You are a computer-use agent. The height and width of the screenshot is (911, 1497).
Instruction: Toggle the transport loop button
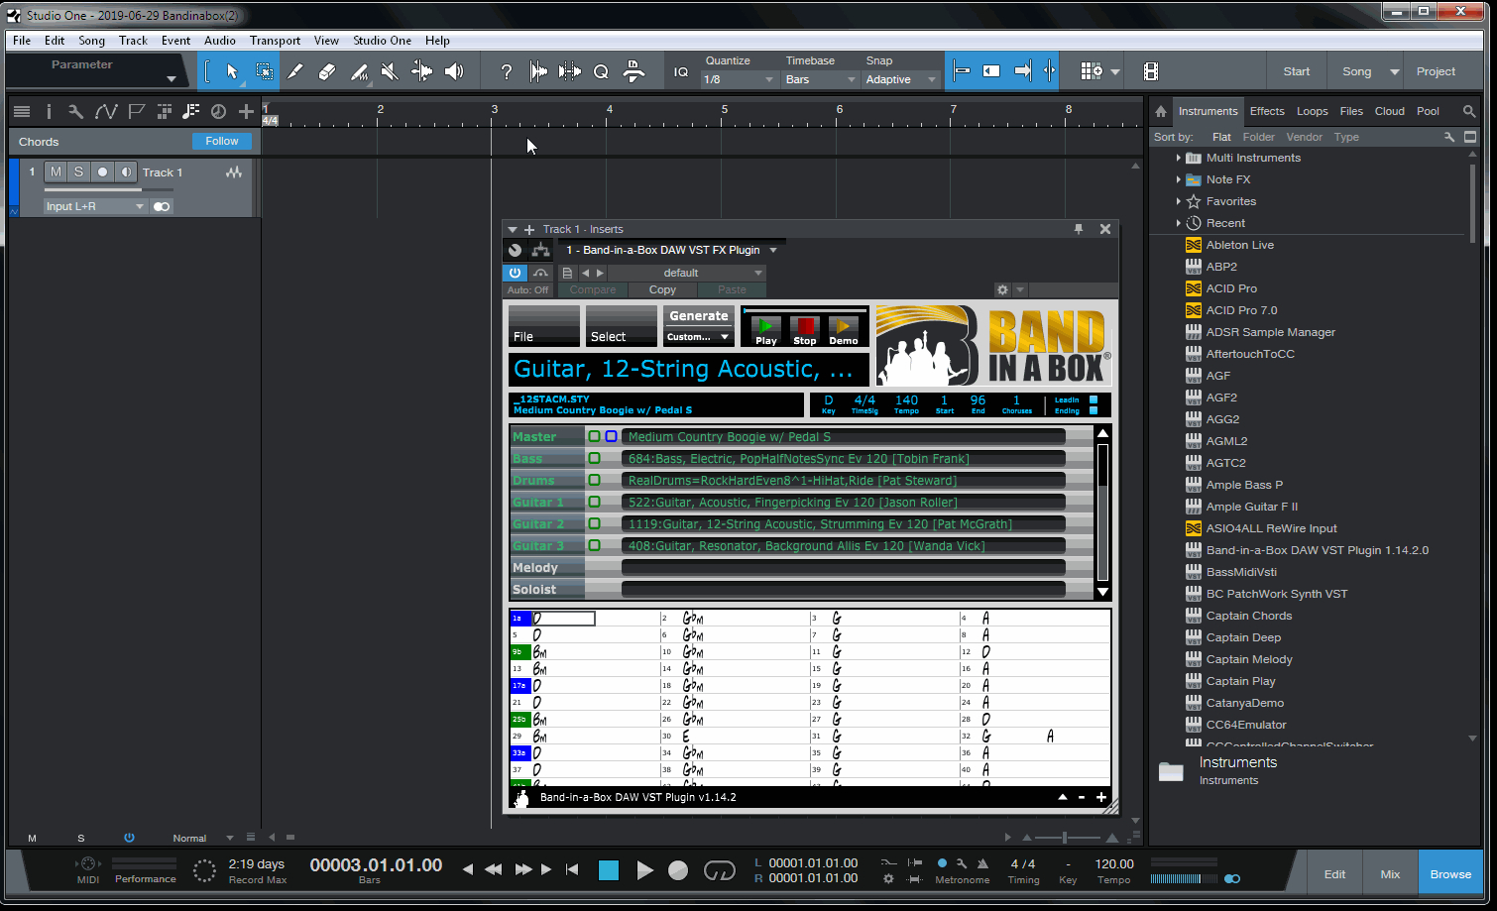(720, 870)
